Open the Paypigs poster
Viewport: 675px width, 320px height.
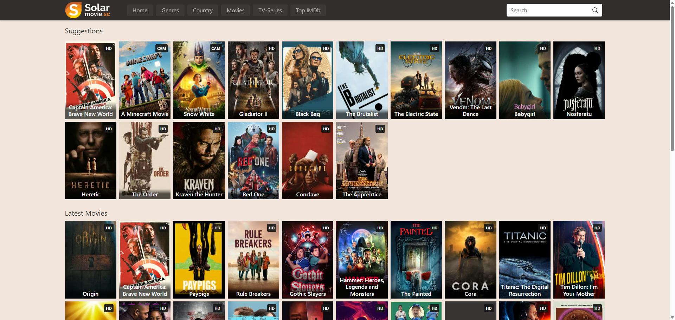pyautogui.click(x=199, y=260)
